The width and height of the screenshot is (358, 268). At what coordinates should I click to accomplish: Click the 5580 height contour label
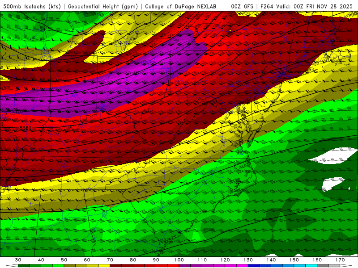pyautogui.click(x=26, y=128)
